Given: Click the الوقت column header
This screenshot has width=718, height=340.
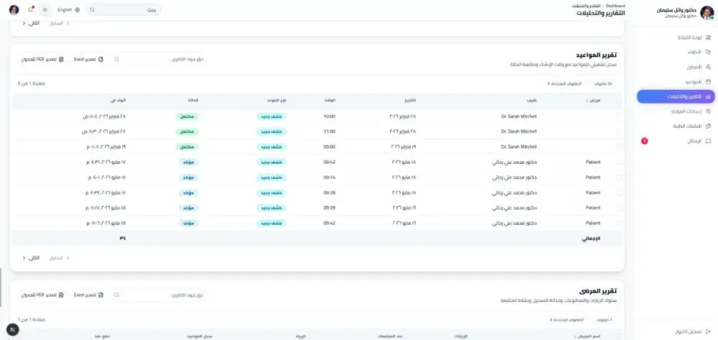Looking at the screenshot, I should pos(330,100).
